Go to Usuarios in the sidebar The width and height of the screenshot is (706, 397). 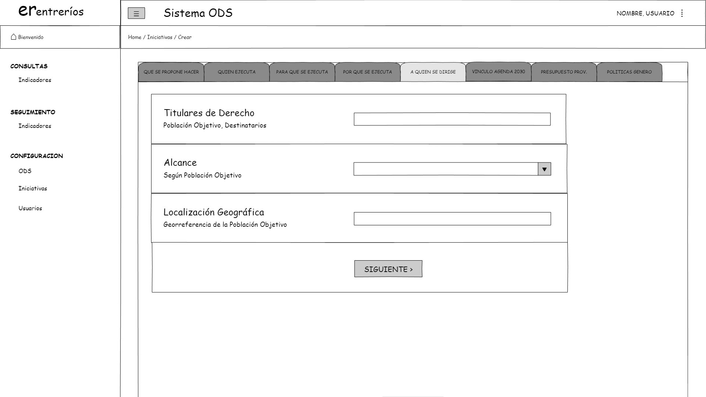(30, 208)
